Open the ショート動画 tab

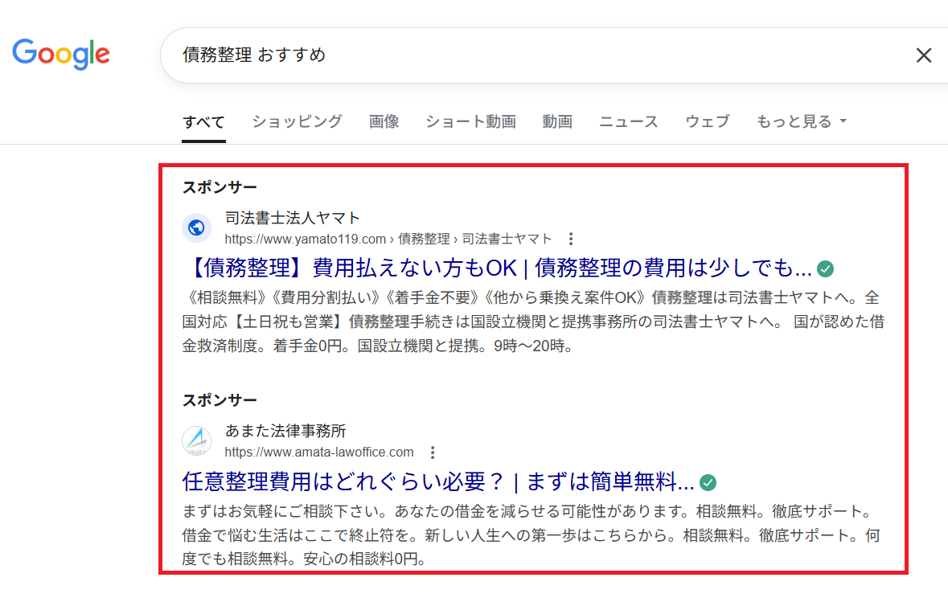[x=470, y=121]
